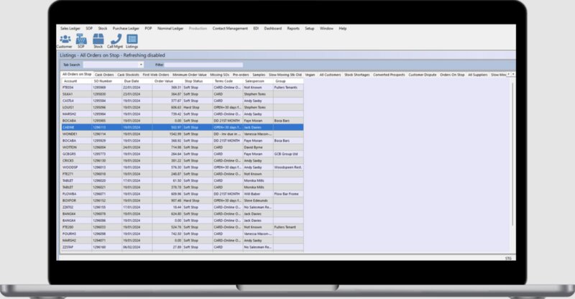Viewport: 575px width, 299px height.
Task: Select the WONDE1 account row
Action: coord(183,134)
